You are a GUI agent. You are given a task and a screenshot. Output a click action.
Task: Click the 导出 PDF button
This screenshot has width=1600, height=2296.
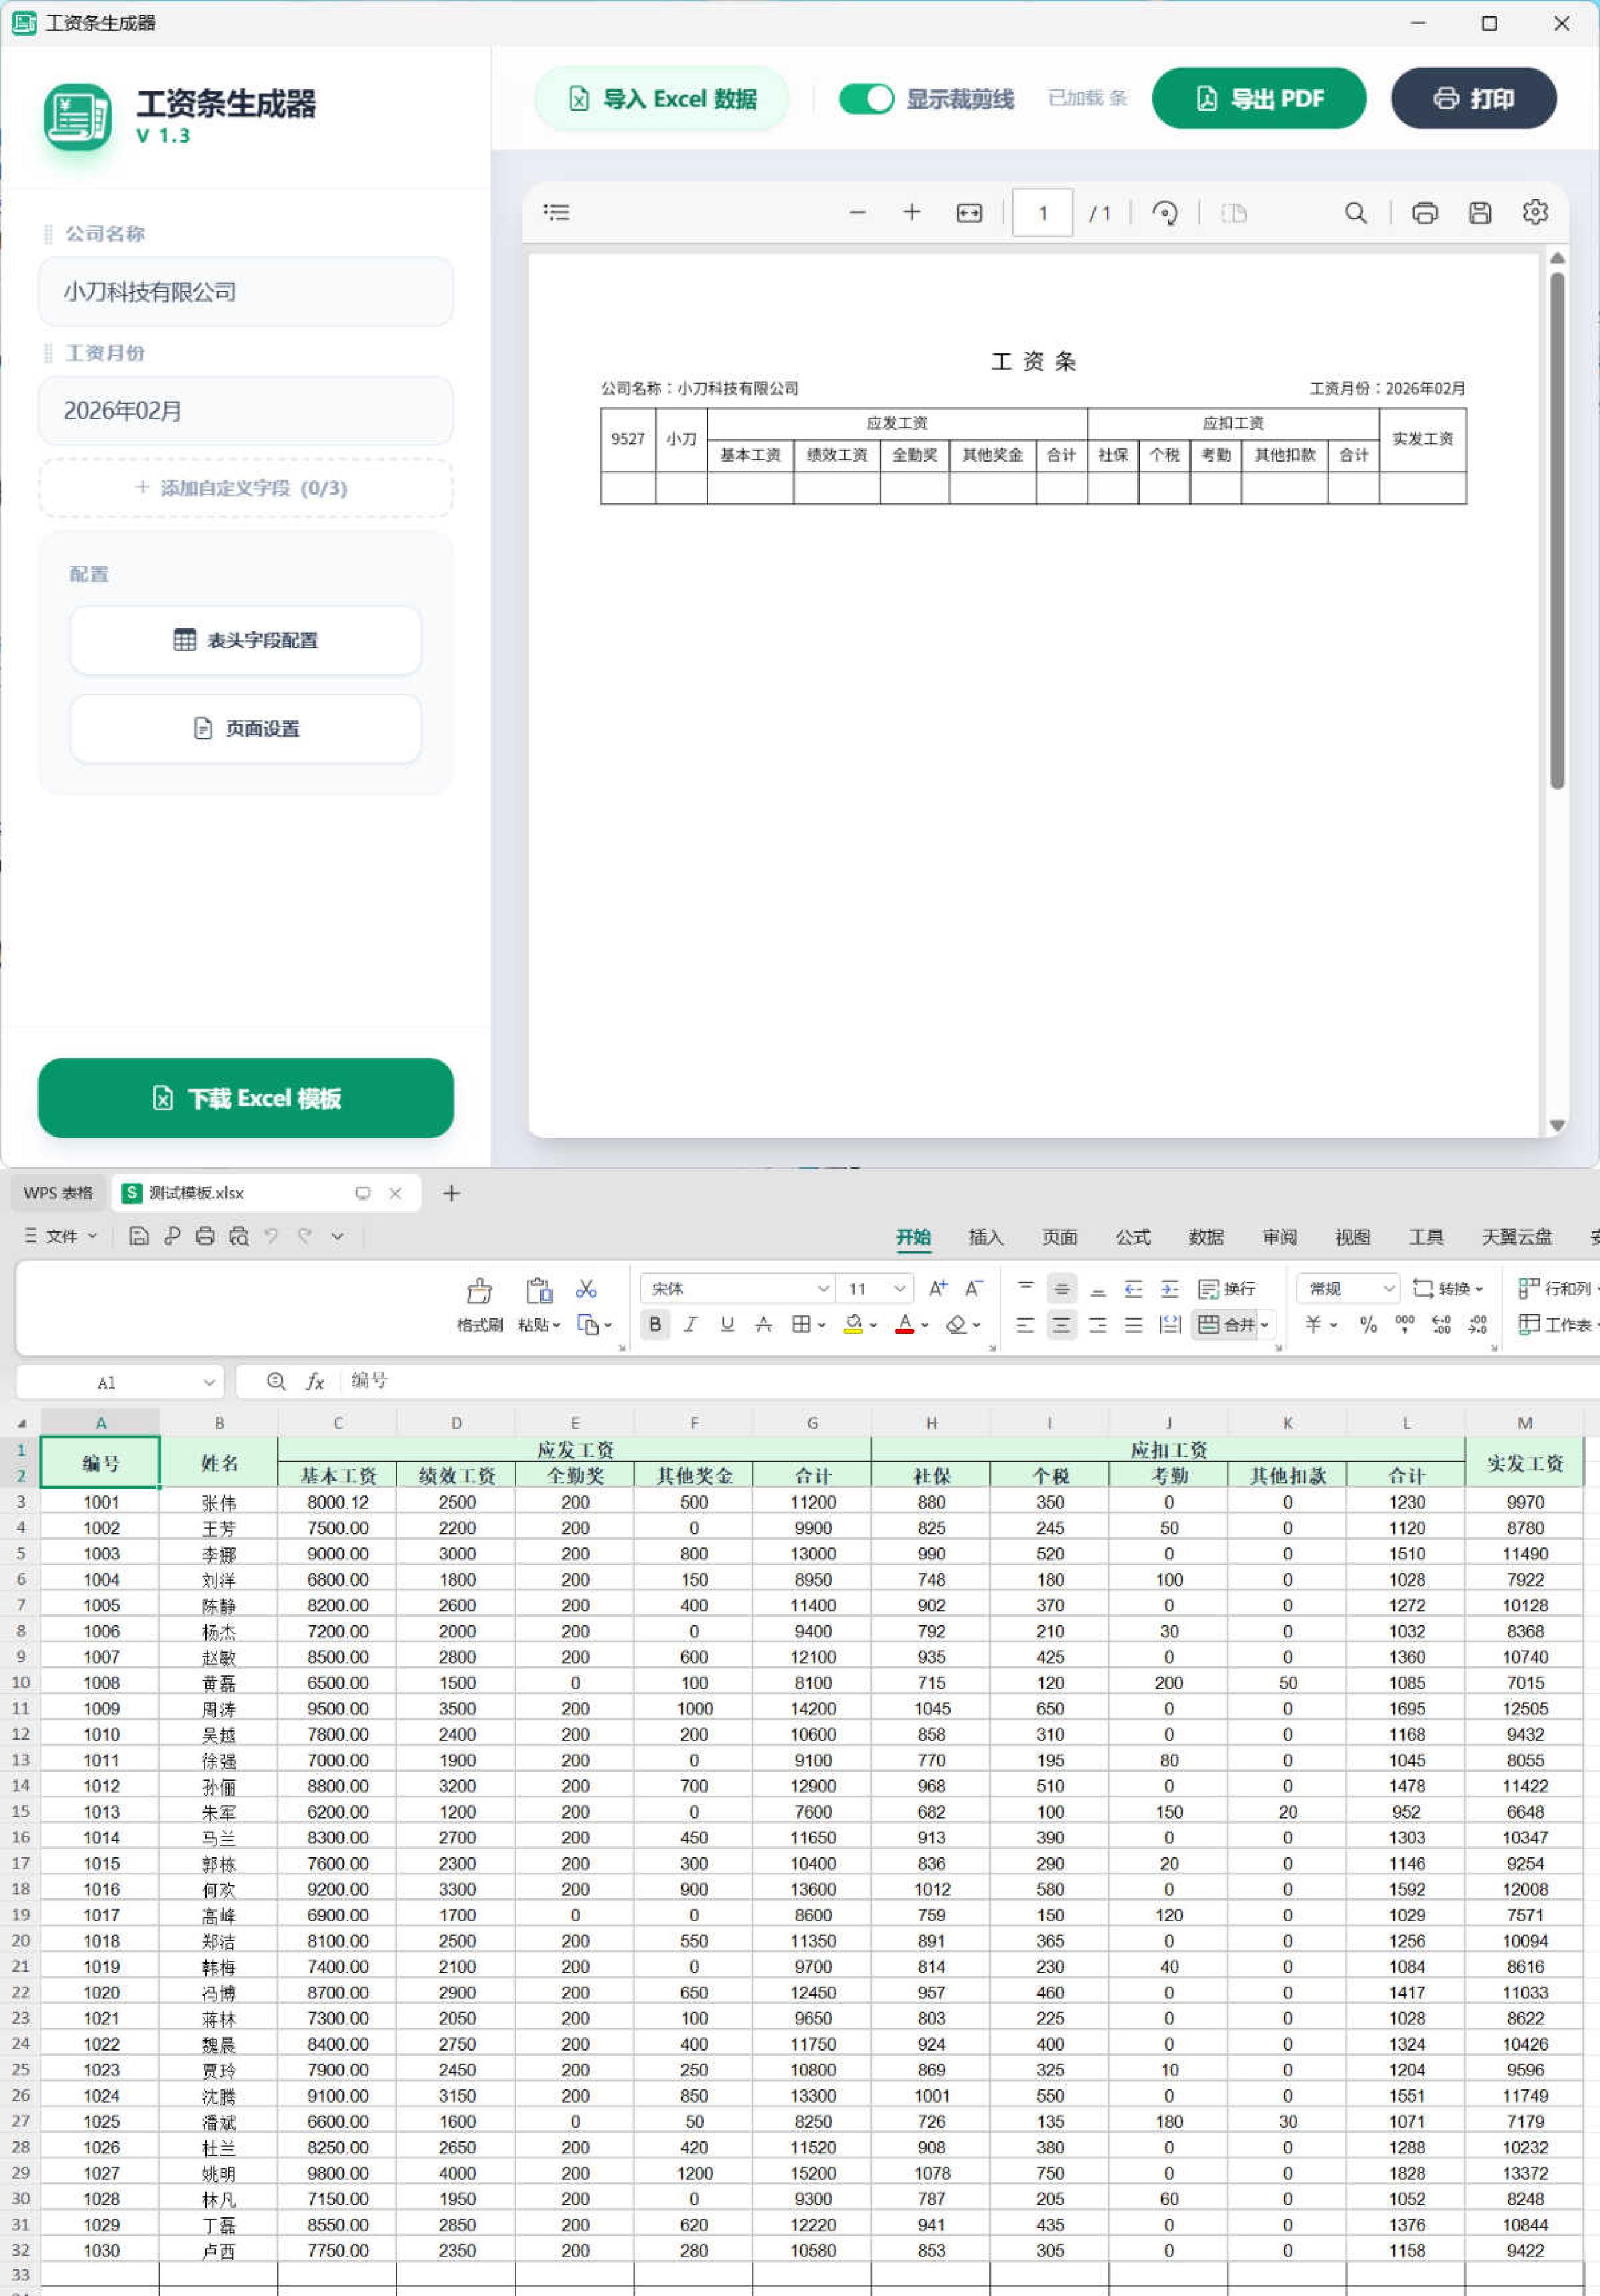tap(1258, 99)
